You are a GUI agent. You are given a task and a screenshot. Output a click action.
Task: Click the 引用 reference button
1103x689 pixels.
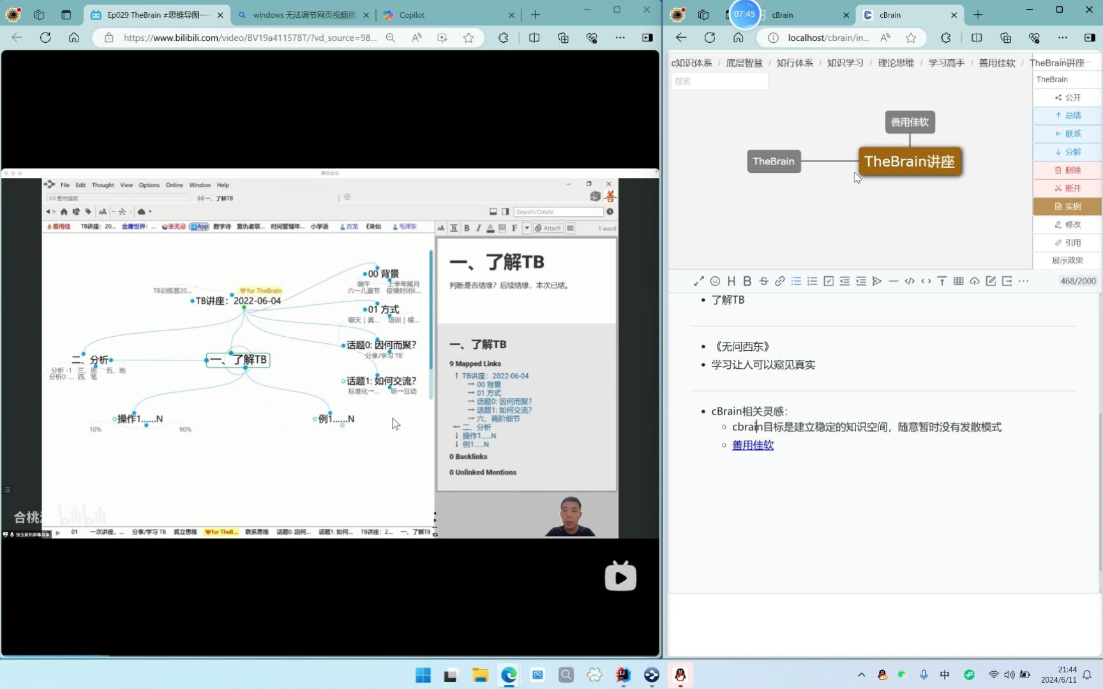point(1067,243)
